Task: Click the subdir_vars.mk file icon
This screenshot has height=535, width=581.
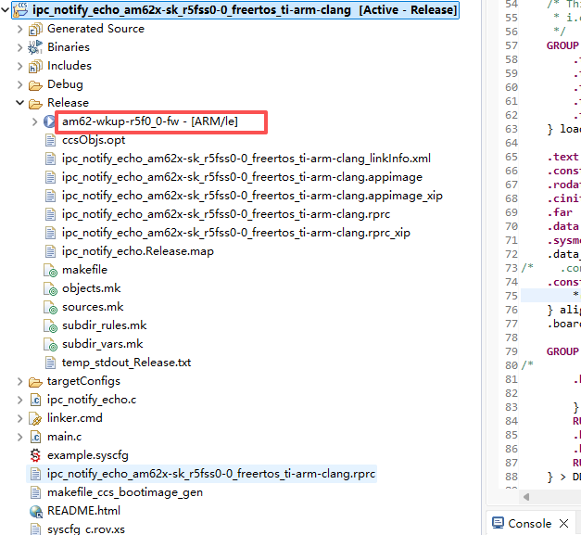Action: 50,344
